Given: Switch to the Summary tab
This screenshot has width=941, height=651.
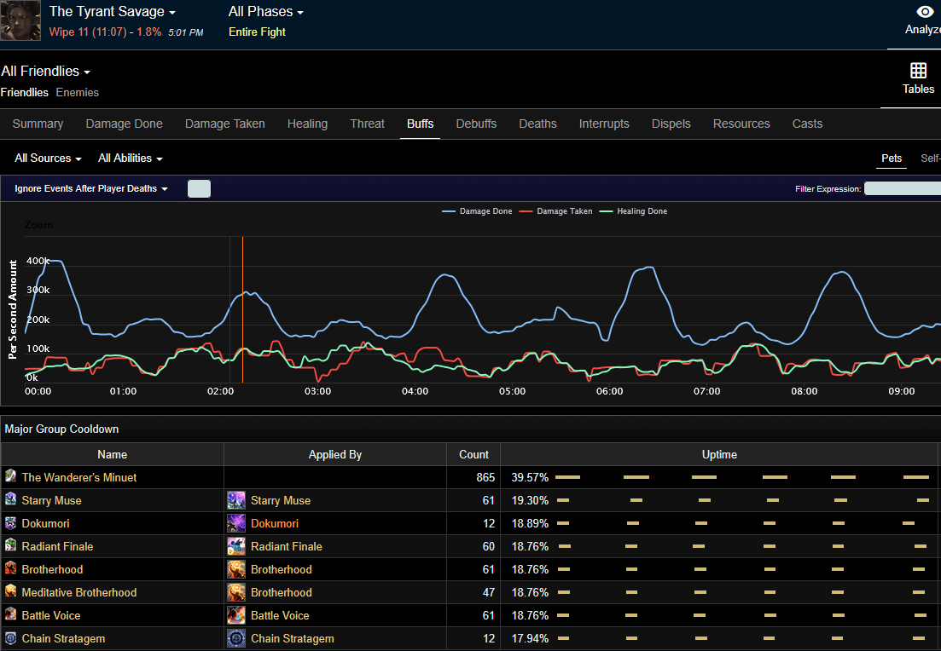Looking at the screenshot, I should click(x=38, y=124).
